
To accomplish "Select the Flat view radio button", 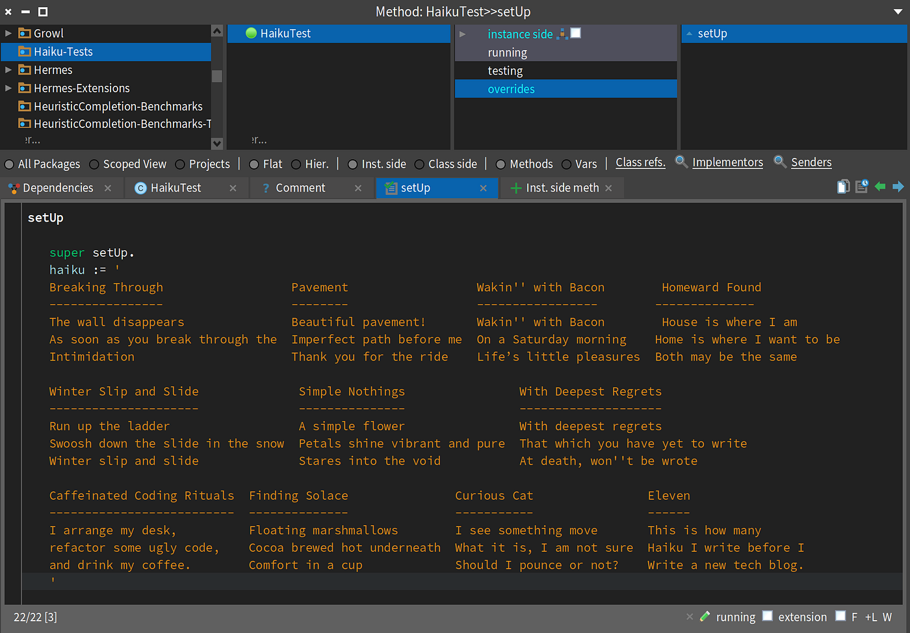I will point(254,164).
